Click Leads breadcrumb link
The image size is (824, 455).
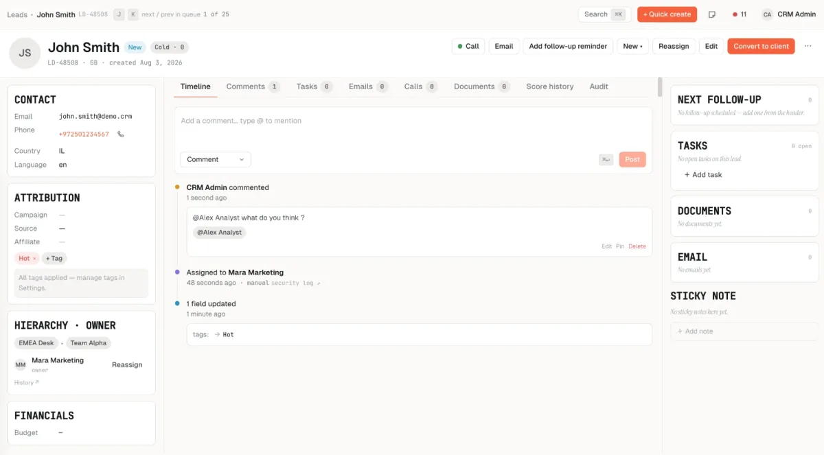[x=17, y=14]
